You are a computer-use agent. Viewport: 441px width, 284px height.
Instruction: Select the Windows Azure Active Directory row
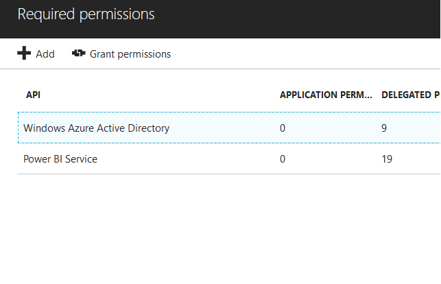tap(229, 128)
